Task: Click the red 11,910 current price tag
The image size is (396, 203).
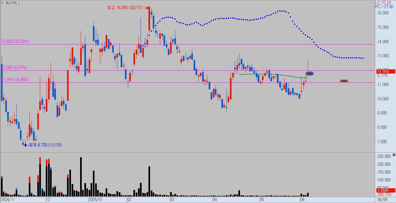Action: click(x=385, y=71)
